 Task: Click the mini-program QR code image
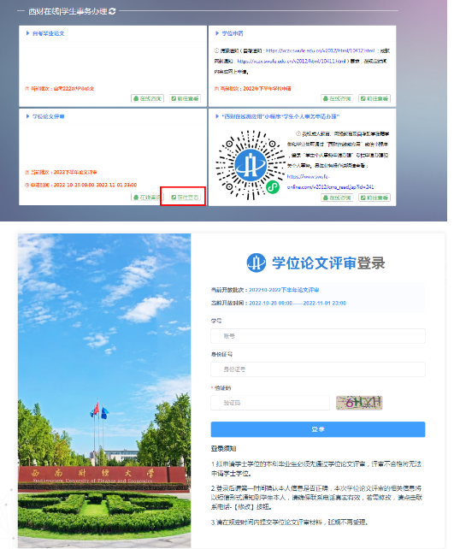(x=250, y=165)
